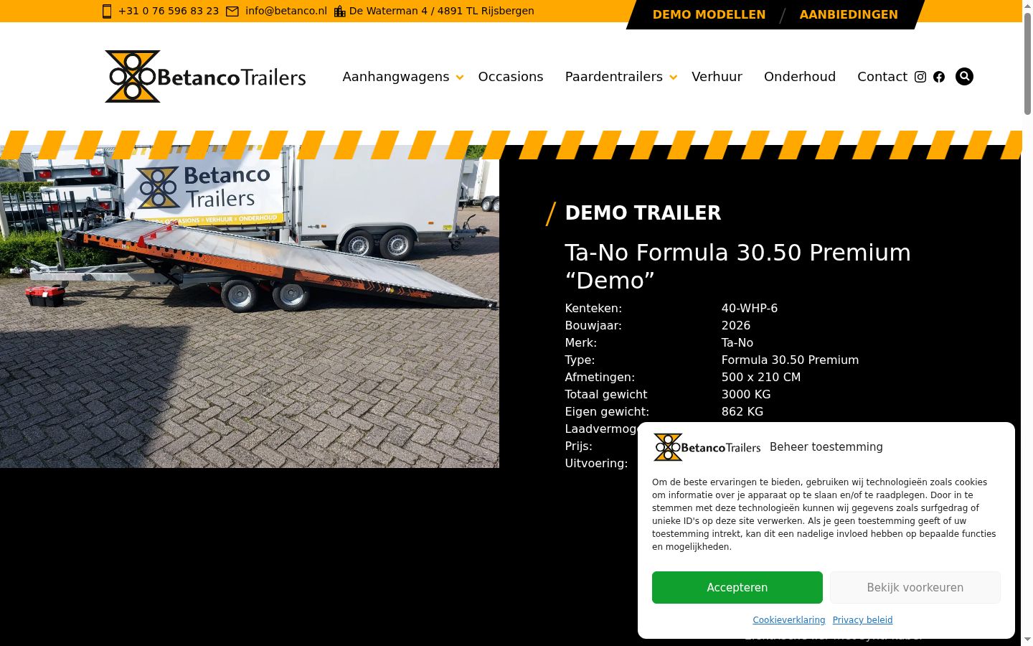Click the building address icon
The width and height of the screenshot is (1033, 646).
coord(340,11)
